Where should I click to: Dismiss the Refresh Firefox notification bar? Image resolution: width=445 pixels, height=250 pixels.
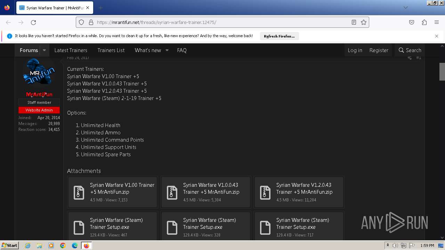[x=437, y=36]
